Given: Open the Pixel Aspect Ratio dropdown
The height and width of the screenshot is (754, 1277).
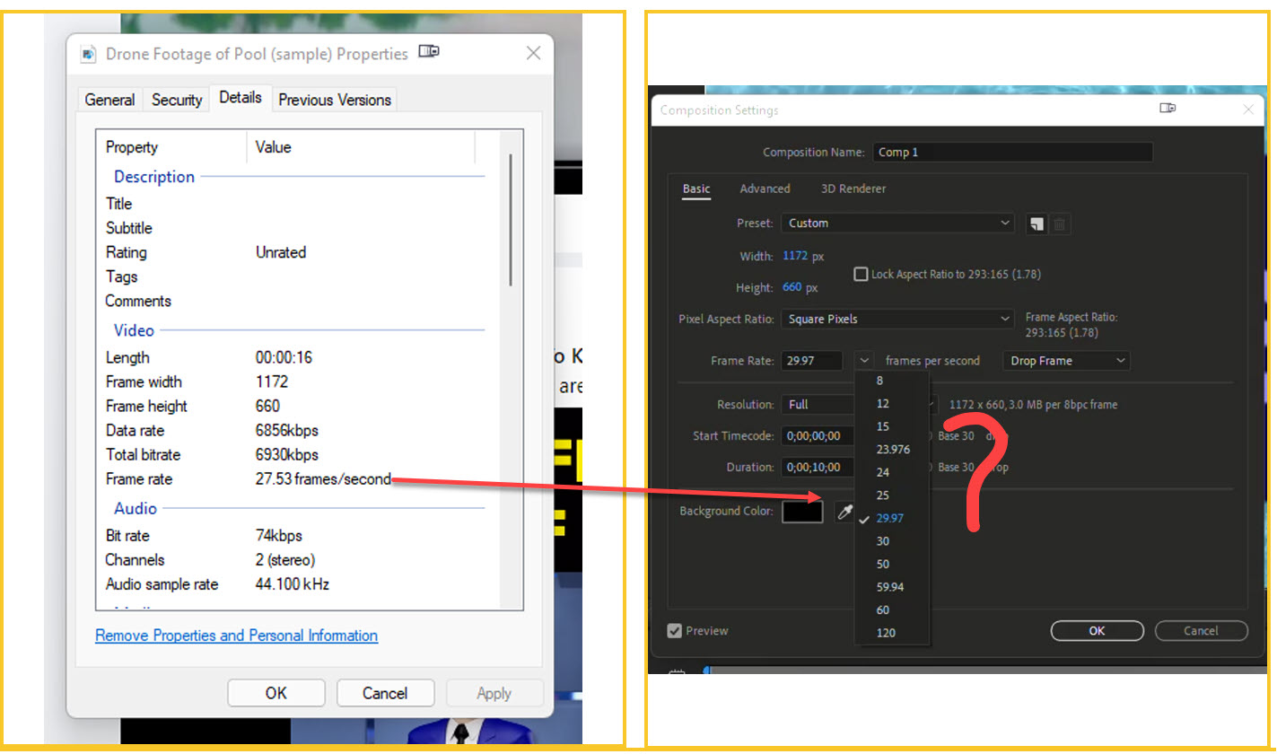Looking at the screenshot, I should tap(897, 319).
